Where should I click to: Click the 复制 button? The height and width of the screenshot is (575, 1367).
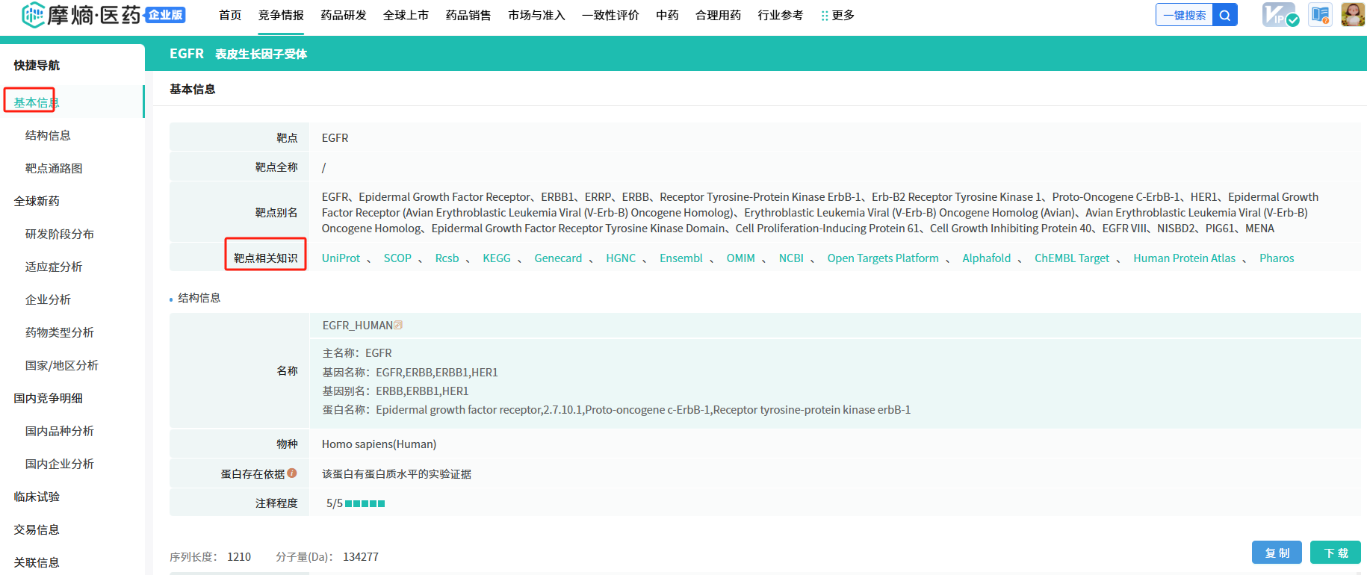[x=1277, y=553]
